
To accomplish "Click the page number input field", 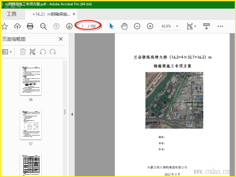I will [x=83, y=26].
